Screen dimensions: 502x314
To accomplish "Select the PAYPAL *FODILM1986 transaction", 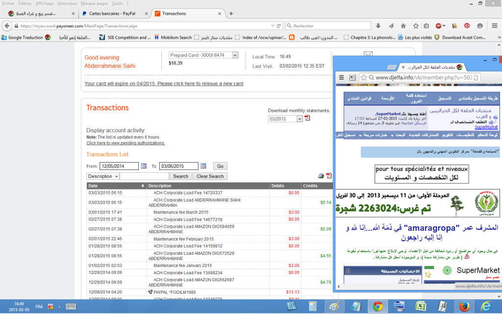I will pyautogui.click(x=210, y=292).
